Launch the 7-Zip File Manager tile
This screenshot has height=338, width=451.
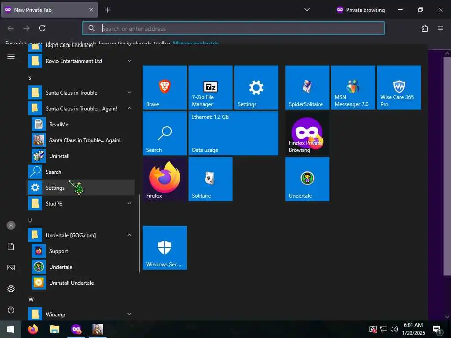click(x=210, y=88)
